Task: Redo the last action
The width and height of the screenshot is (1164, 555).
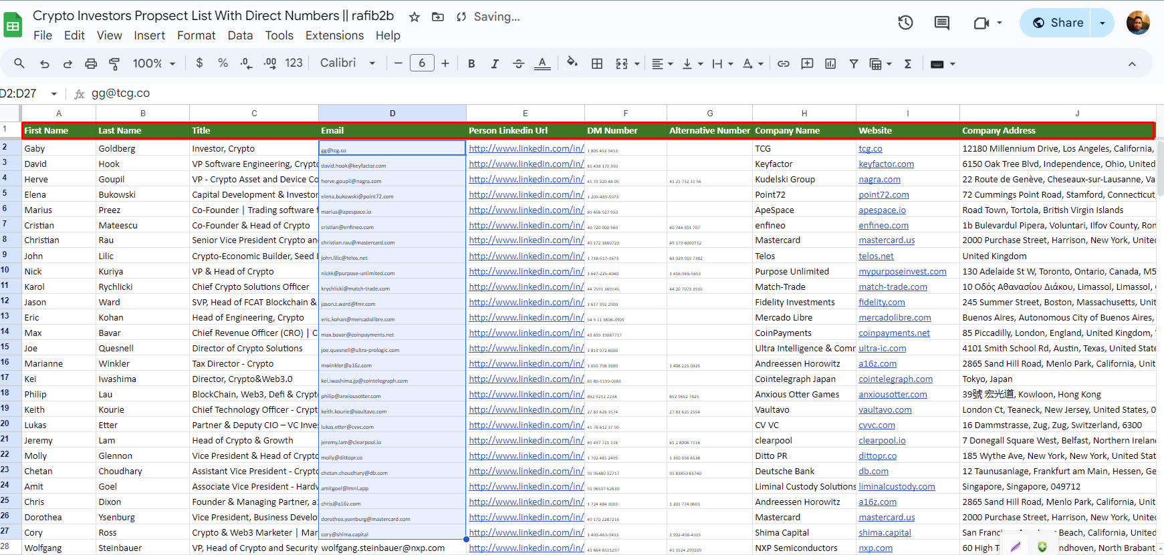Action: pos(68,63)
